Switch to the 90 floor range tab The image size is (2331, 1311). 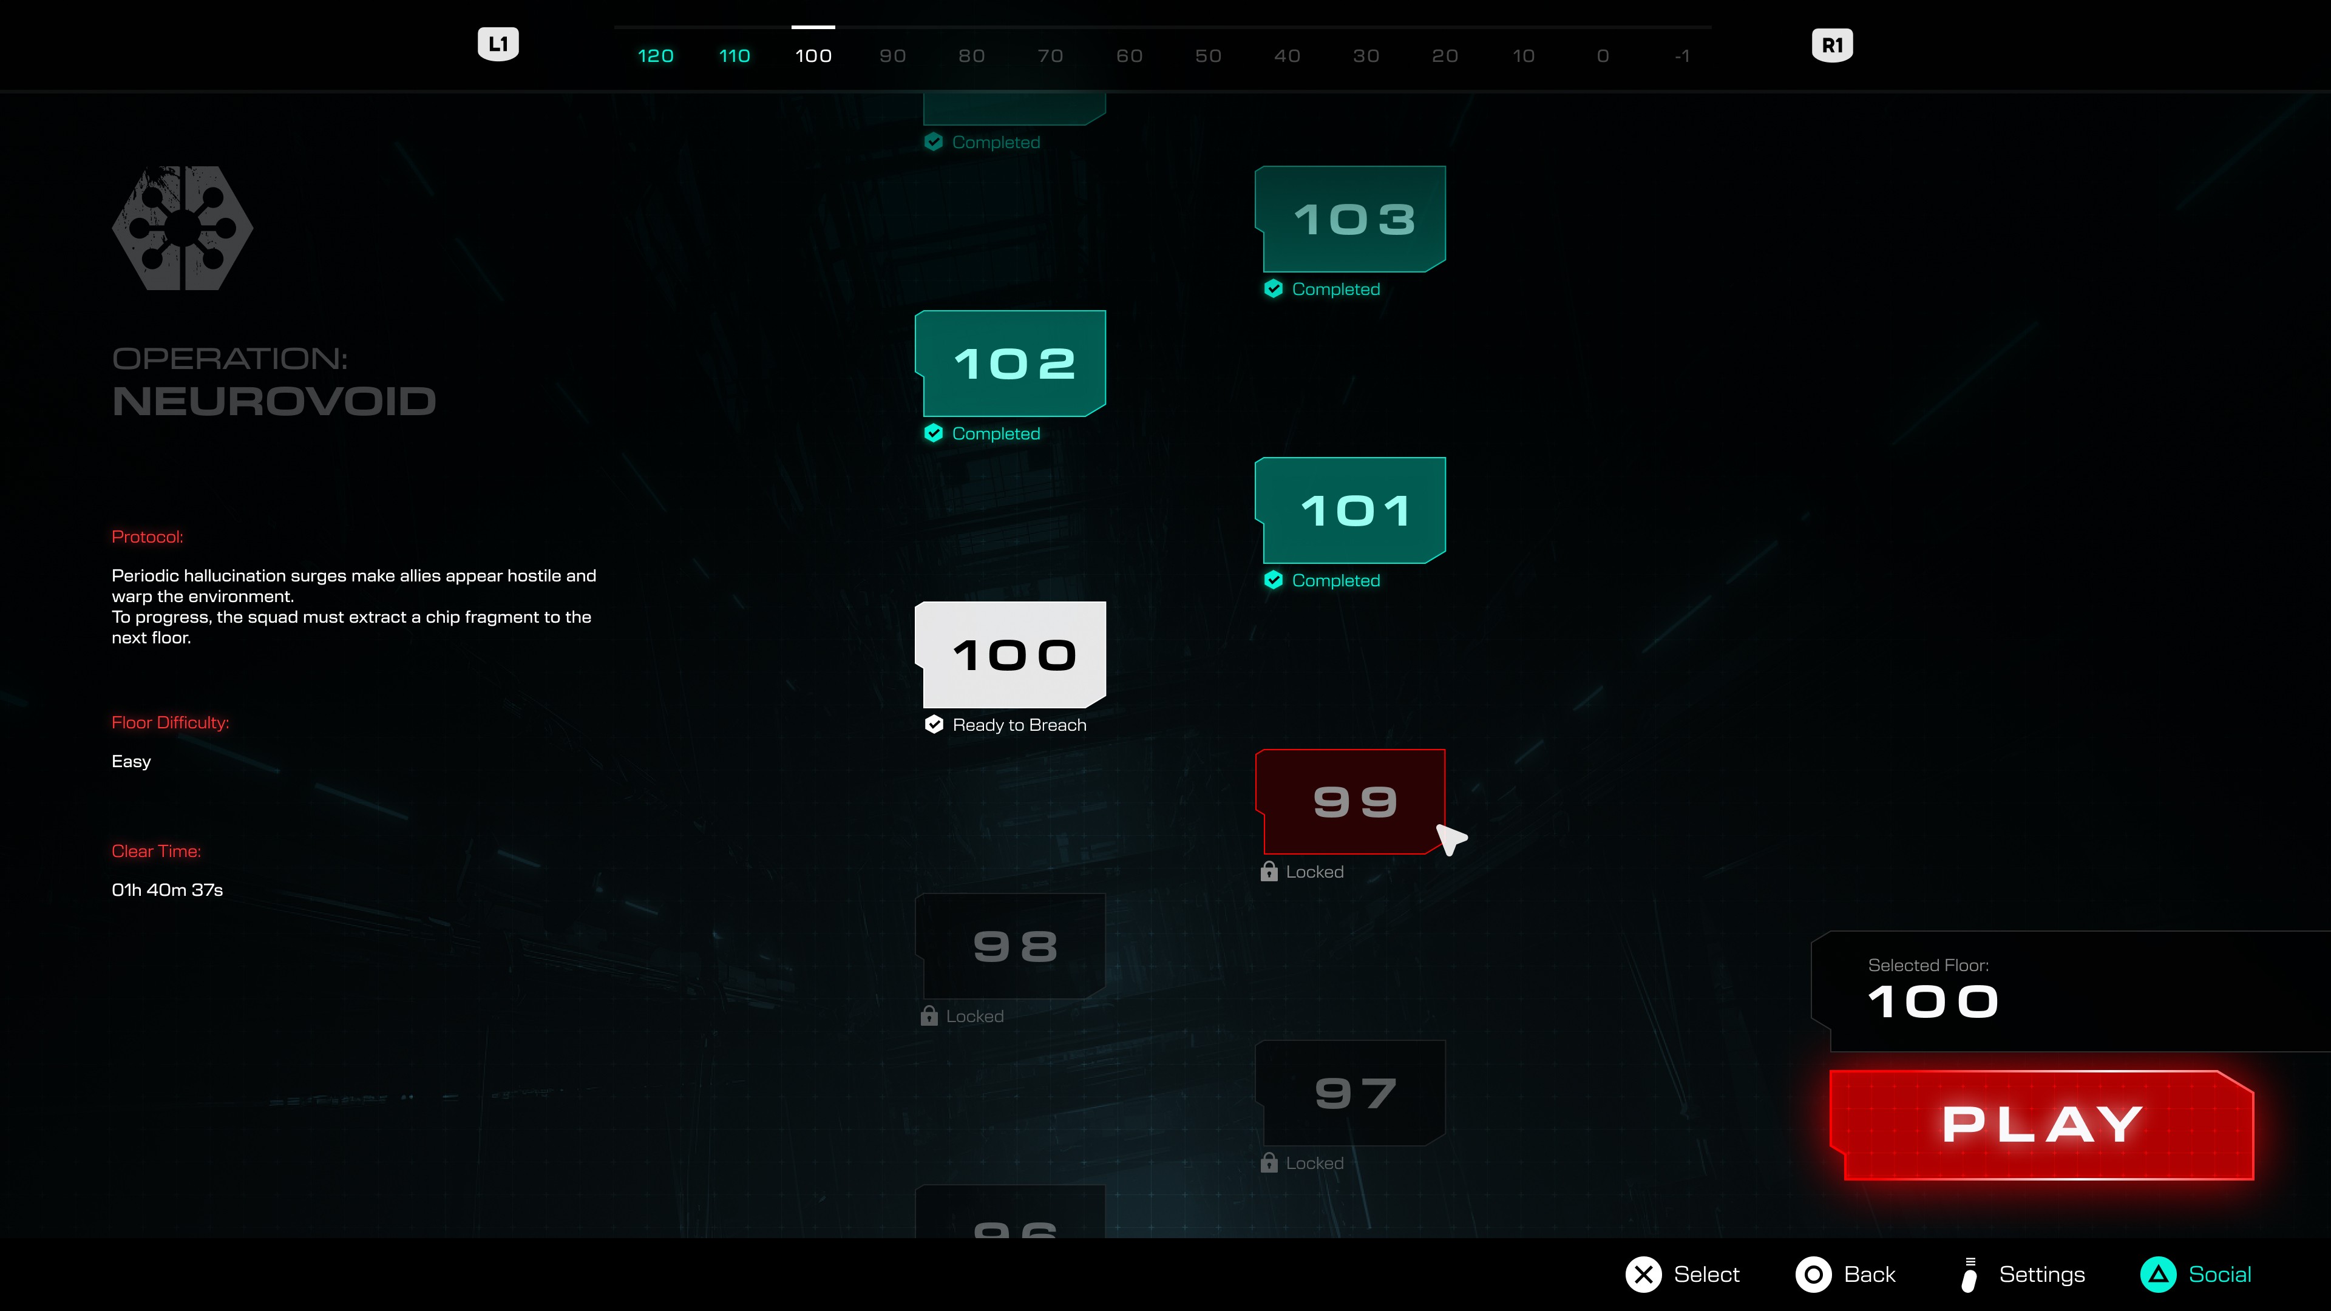(x=892, y=56)
